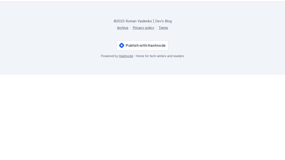Click the Home for tech writers and readers tagline

click(x=160, y=56)
